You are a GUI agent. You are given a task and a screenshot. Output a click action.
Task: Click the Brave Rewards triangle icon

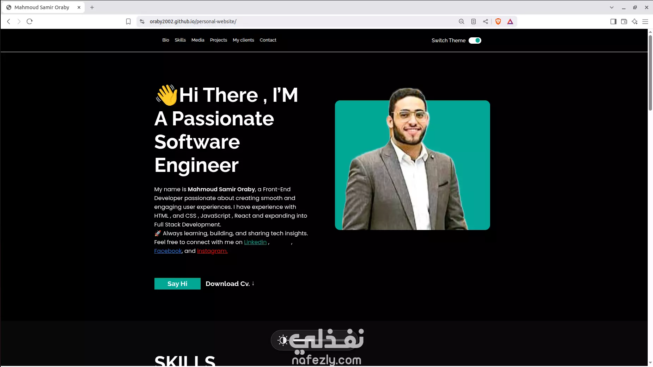click(x=510, y=21)
